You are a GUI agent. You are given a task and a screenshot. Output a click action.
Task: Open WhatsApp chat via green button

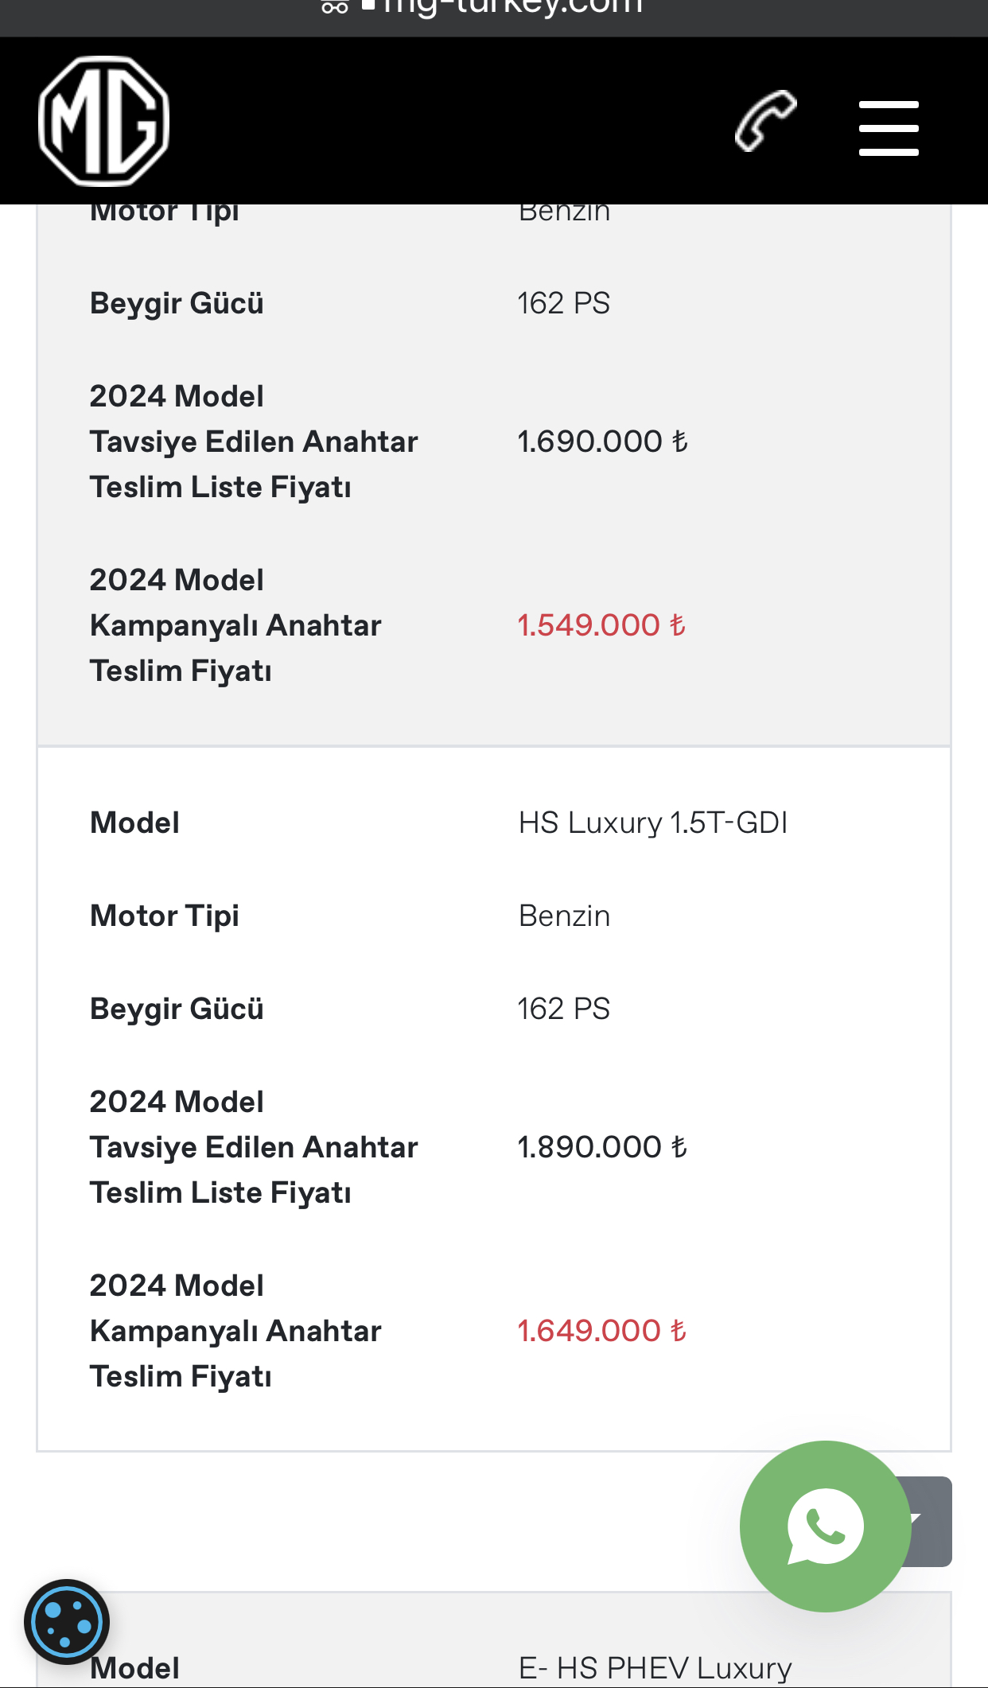[825, 1526]
